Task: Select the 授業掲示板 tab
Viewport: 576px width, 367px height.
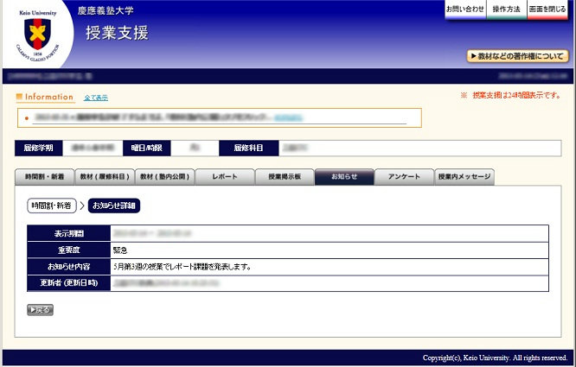Action: coord(284,177)
